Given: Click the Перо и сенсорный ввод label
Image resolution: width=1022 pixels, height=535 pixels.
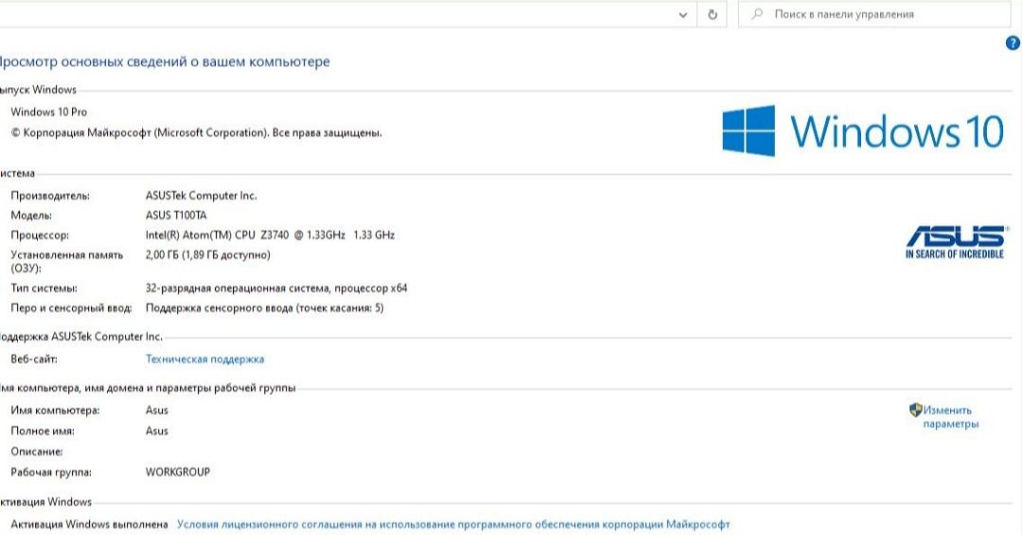Looking at the screenshot, I should [71, 308].
